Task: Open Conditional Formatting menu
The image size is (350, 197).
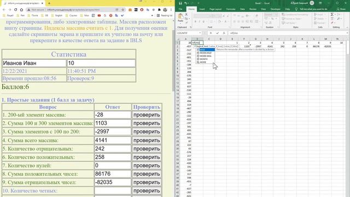Action: pyautogui.click(x=295, y=15)
